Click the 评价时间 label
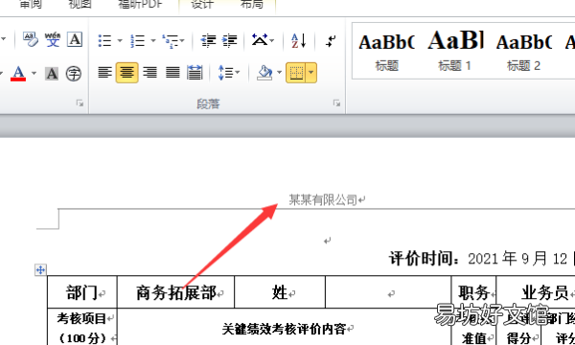This screenshot has width=575, height=345. [x=425, y=259]
